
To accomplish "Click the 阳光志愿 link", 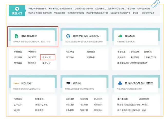I will pos(39,110).
